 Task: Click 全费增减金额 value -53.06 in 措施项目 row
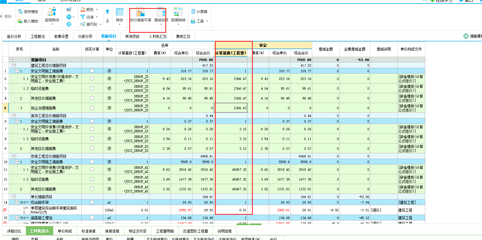point(363,60)
